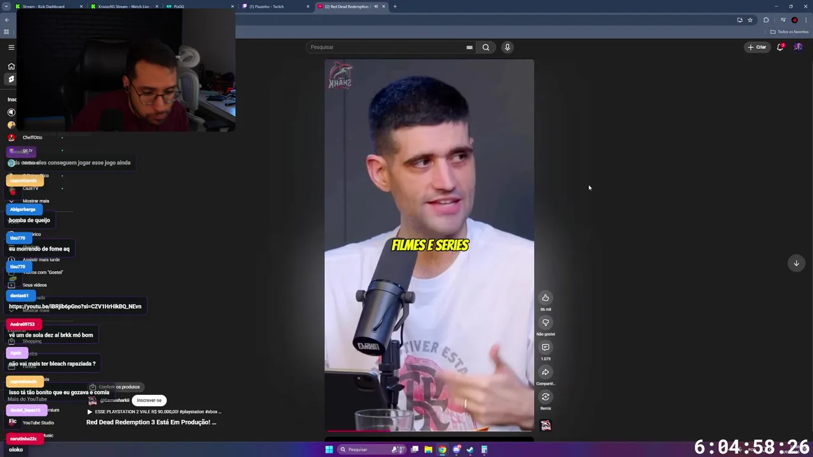The height and width of the screenshot is (457, 813).
Task: Click the shark channel logo in the video
Action: (x=340, y=76)
